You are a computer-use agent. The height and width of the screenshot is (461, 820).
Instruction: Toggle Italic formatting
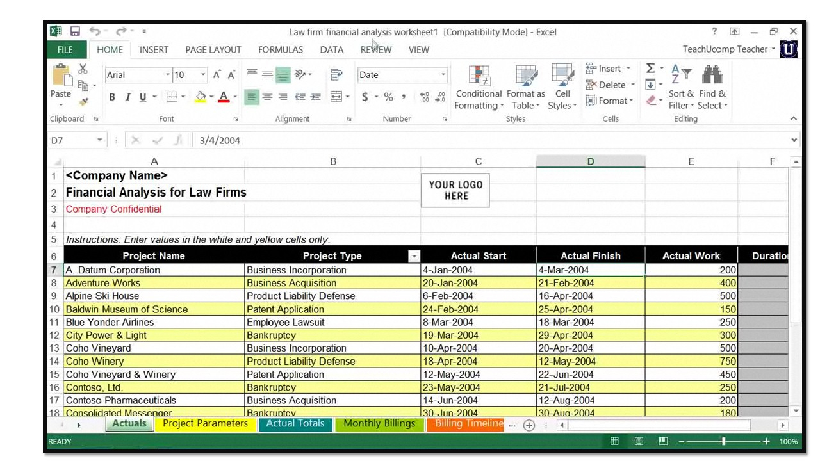pyautogui.click(x=127, y=97)
